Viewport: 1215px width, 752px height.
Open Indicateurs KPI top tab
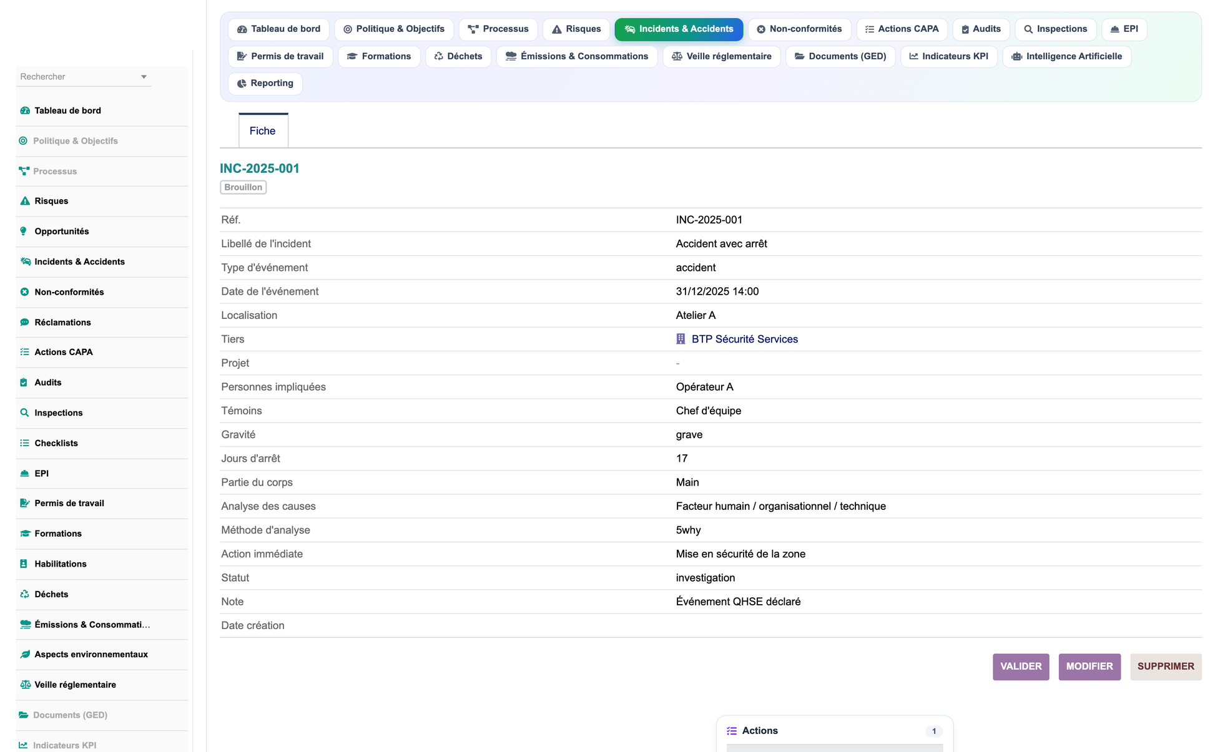point(949,57)
